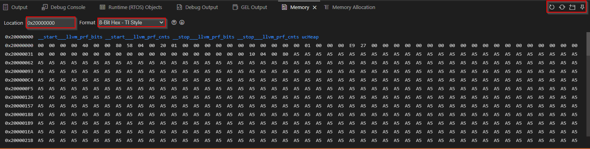Image resolution: width=590 pixels, height=149 pixels.
Task: Click the byte value 27 in first row
Action: coord(363,45)
